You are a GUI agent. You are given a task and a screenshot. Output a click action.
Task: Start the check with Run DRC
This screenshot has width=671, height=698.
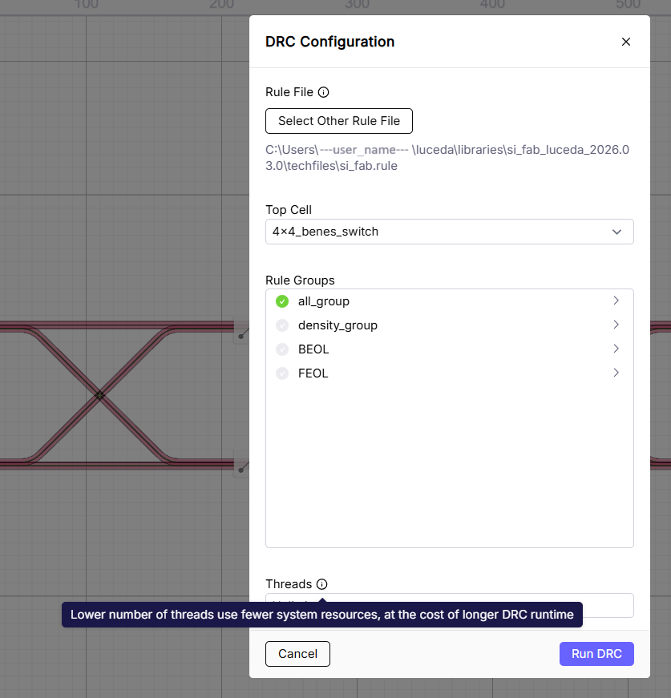(x=596, y=654)
